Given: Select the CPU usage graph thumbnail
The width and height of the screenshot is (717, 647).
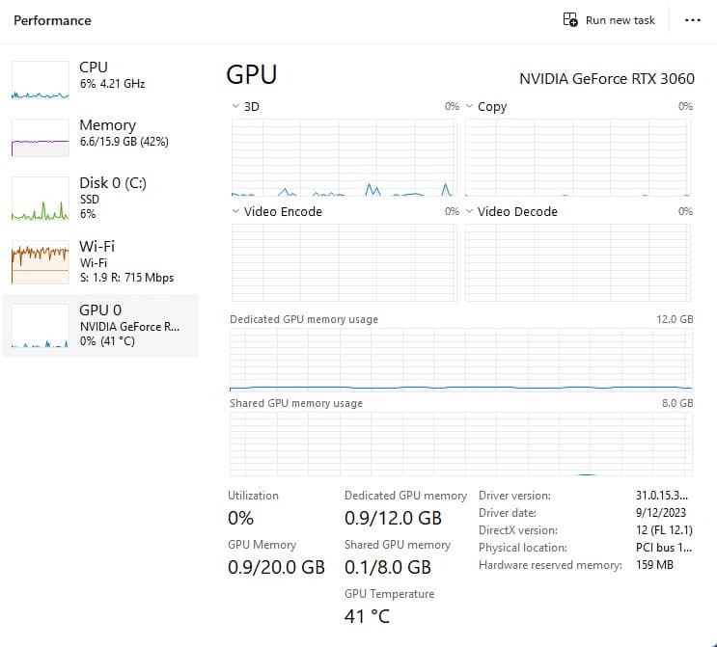Looking at the screenshot, I should point(40,81).
